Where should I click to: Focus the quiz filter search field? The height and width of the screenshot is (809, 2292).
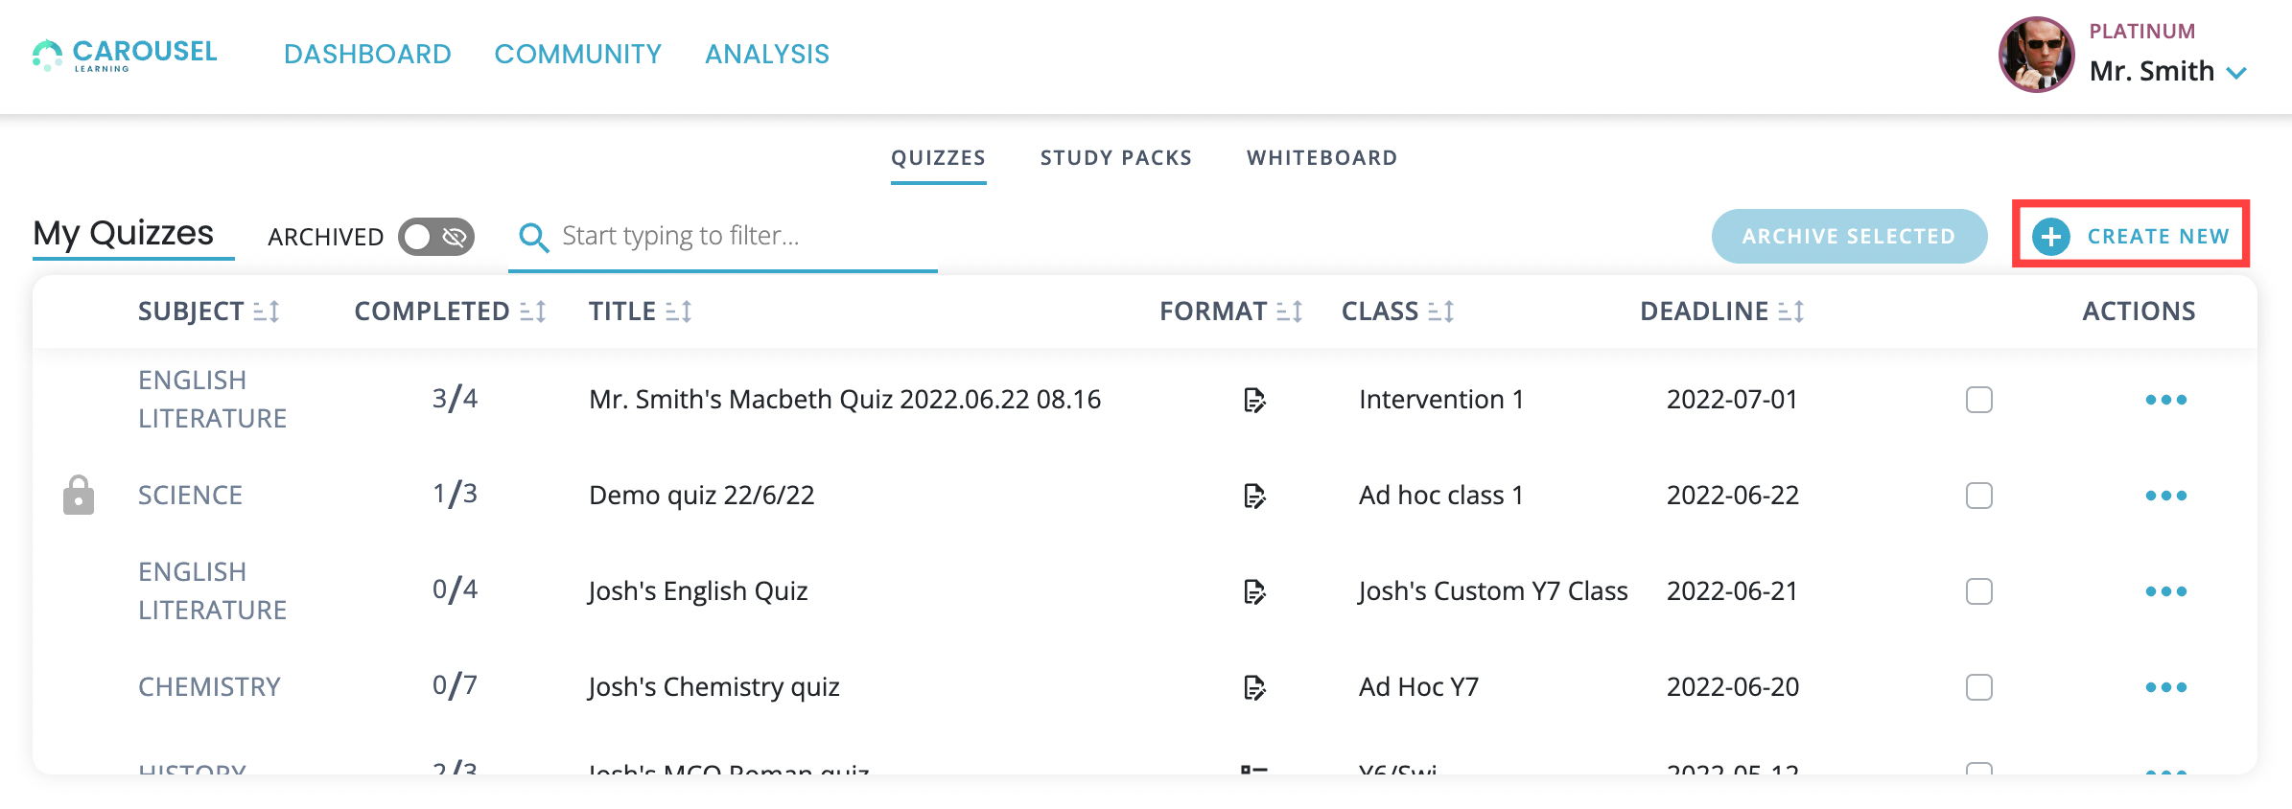click(x=738, y=236)
